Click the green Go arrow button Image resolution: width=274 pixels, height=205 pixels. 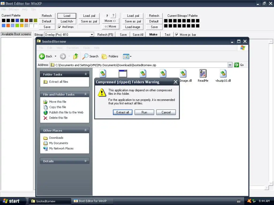pyautogui.click(x=237, y=65)
